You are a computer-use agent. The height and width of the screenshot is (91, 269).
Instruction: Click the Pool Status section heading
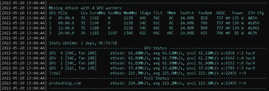click(156, 78)
